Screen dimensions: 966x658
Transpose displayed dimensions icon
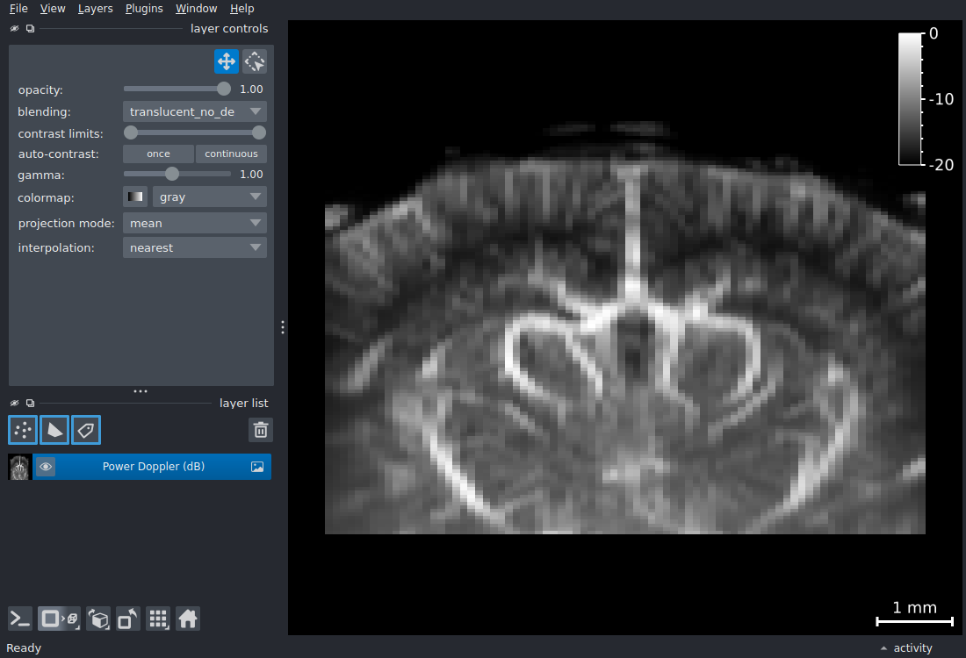(x=128, y=619)
